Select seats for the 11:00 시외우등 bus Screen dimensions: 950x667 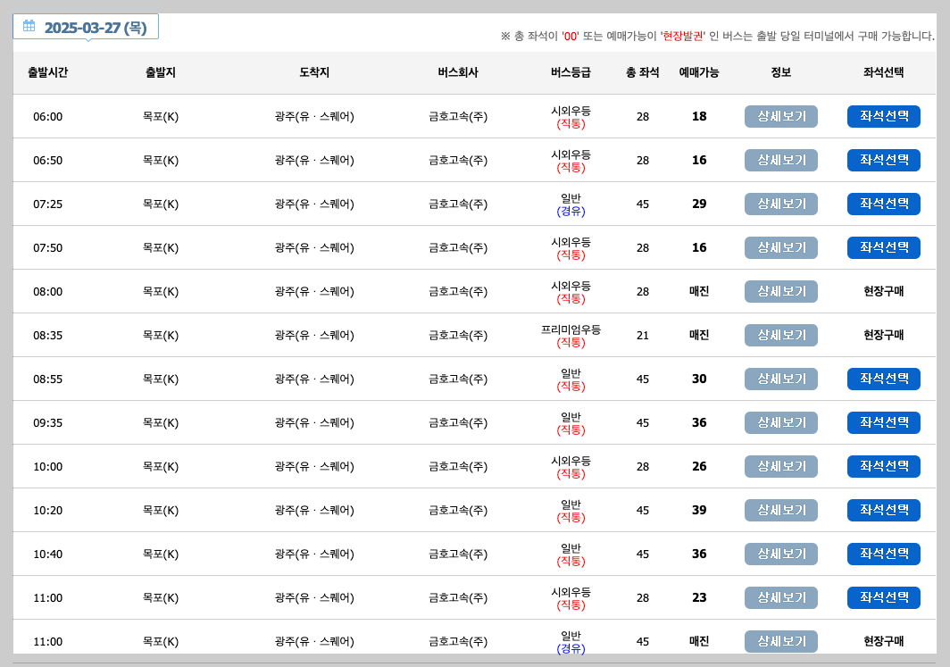(883, 597)
